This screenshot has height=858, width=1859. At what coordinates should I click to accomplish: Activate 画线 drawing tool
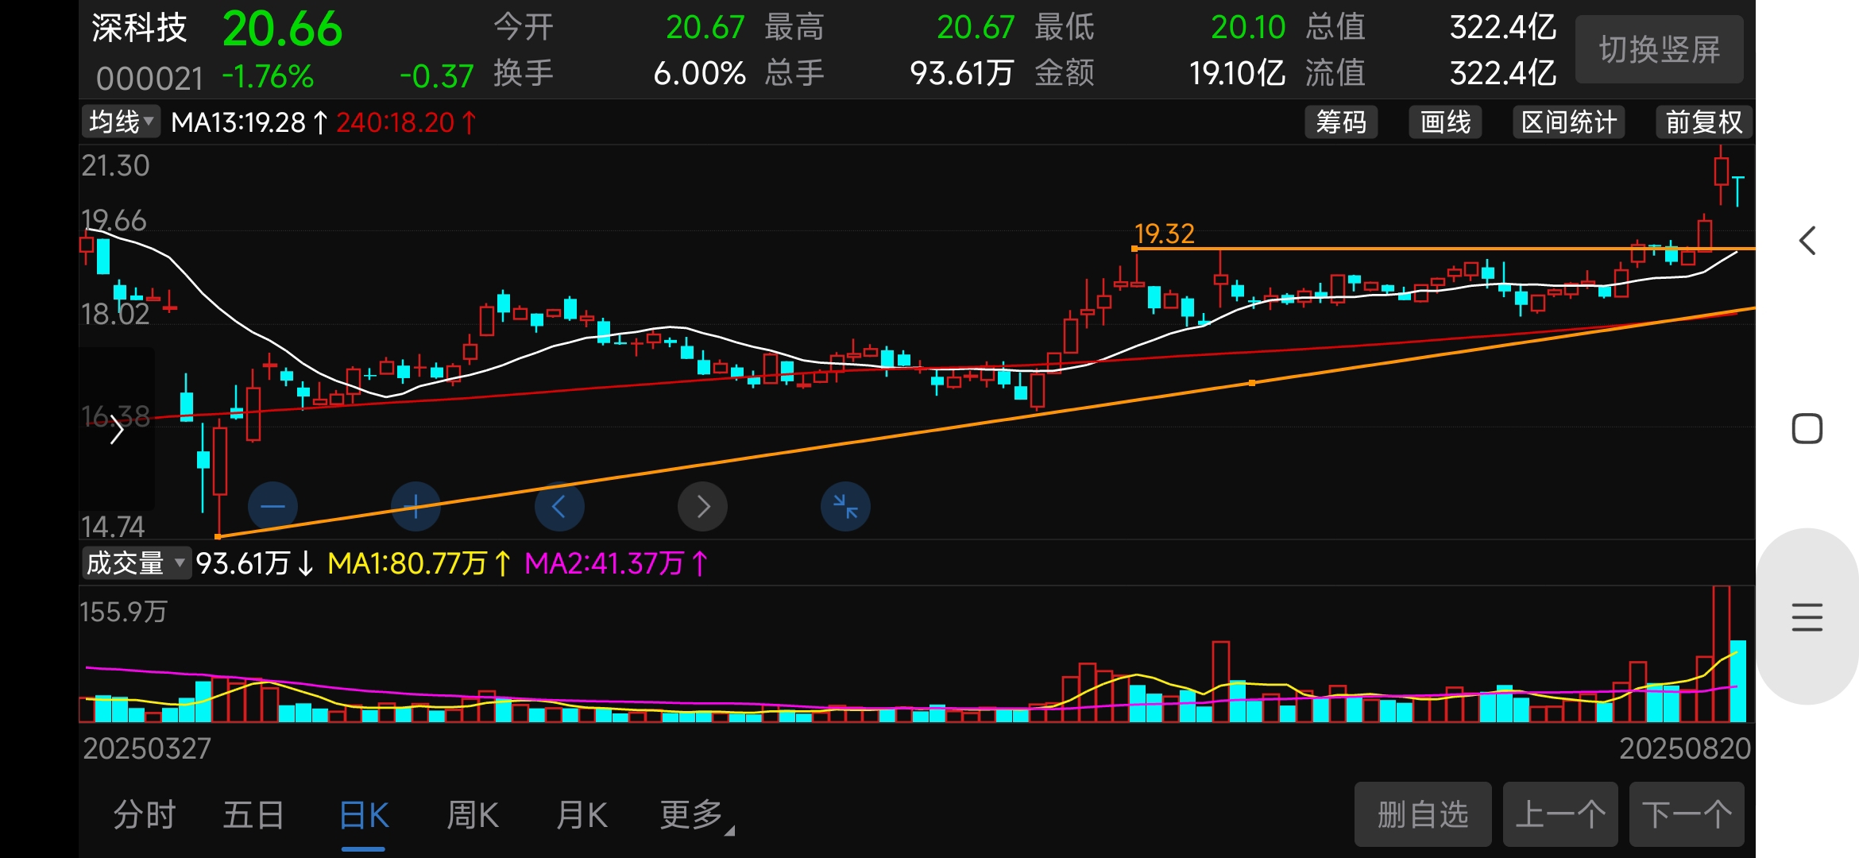pyautogui.click(x=1445, y=122)
